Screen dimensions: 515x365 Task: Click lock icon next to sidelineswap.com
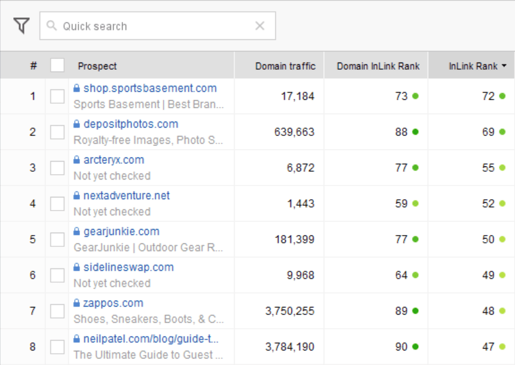pos(76,267)
